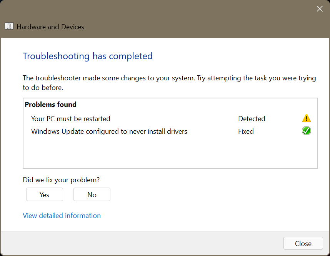This screenshot has height=256, width=330.
Task: Click the 'Fixed' status text
Action: pos(246,131)
